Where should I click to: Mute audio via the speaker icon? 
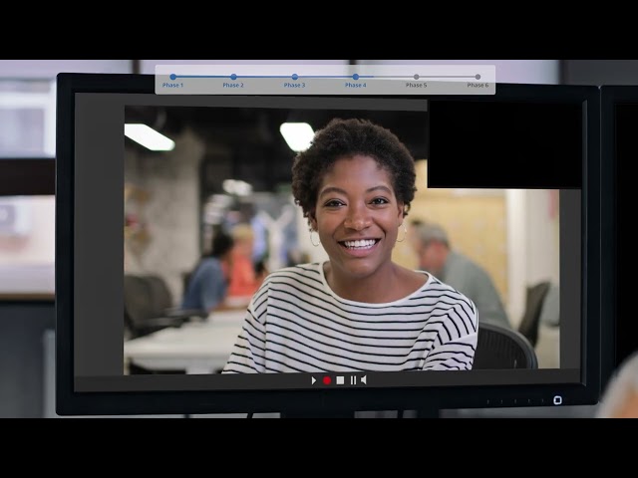pyautogui.click(x=364, y=380)
